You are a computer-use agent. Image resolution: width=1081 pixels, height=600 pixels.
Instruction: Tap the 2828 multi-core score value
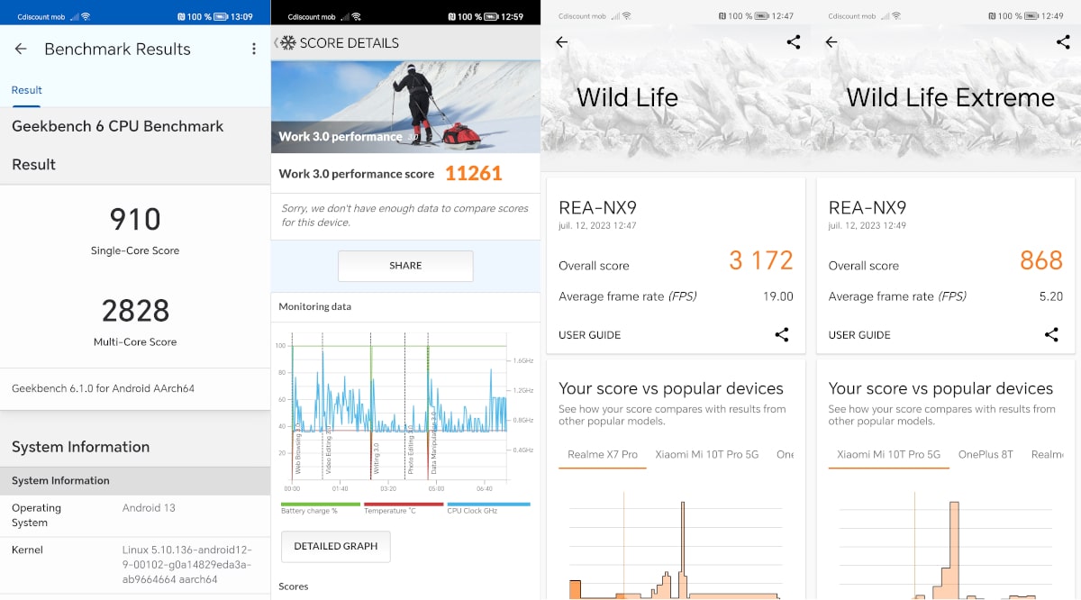135,310
